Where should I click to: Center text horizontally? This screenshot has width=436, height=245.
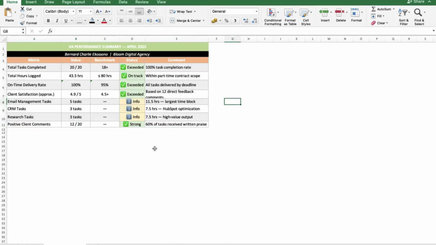coord(130,20)
